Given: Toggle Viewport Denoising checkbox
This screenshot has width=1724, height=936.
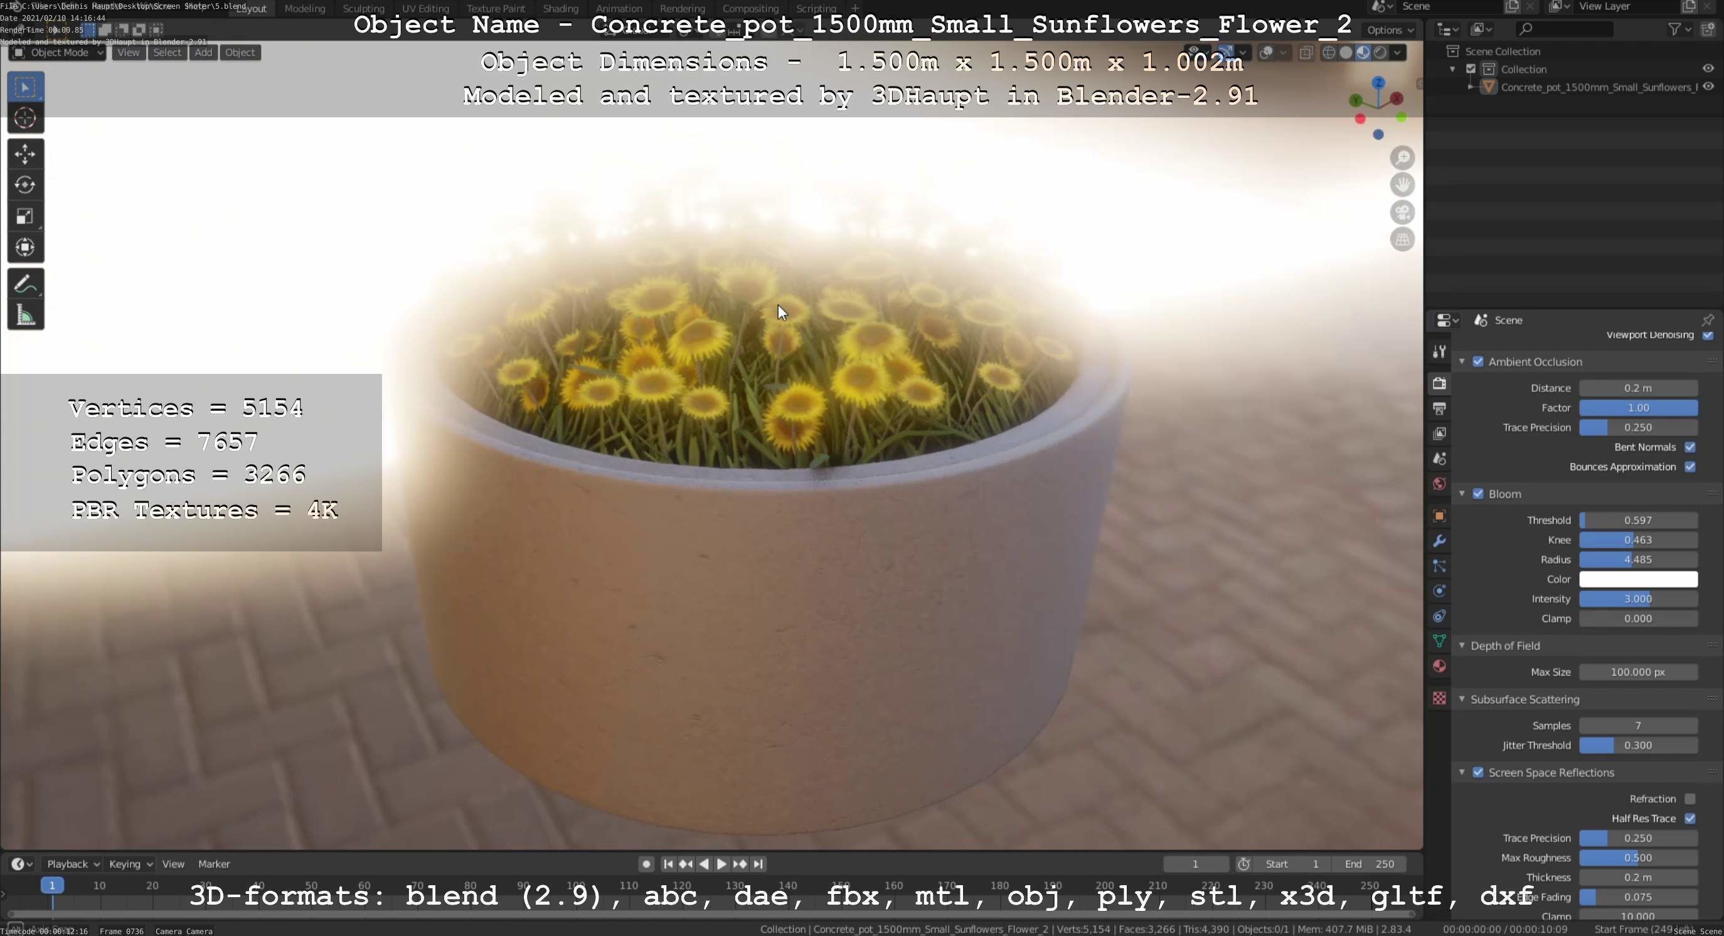Looking at the screenshot, I should (x=1708, y=335).
